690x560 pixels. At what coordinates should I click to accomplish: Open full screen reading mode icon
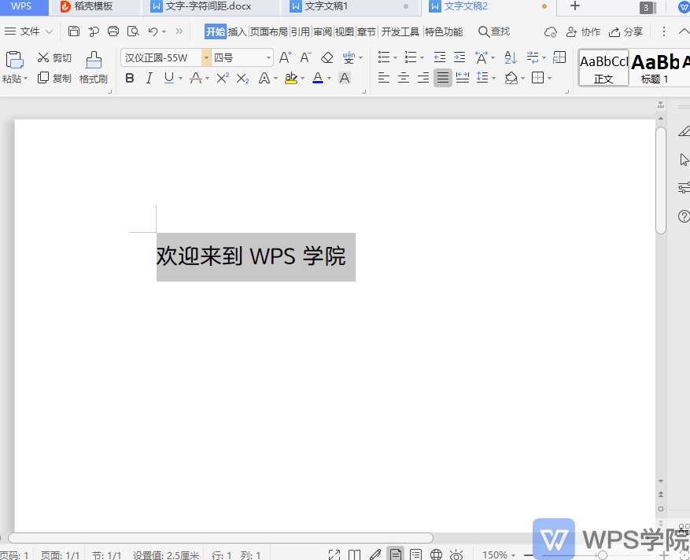[x=334, y=554]
